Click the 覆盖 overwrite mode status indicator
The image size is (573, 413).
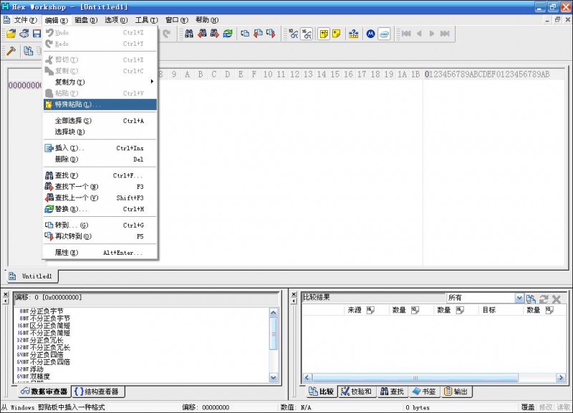click(x=528, y=407)
